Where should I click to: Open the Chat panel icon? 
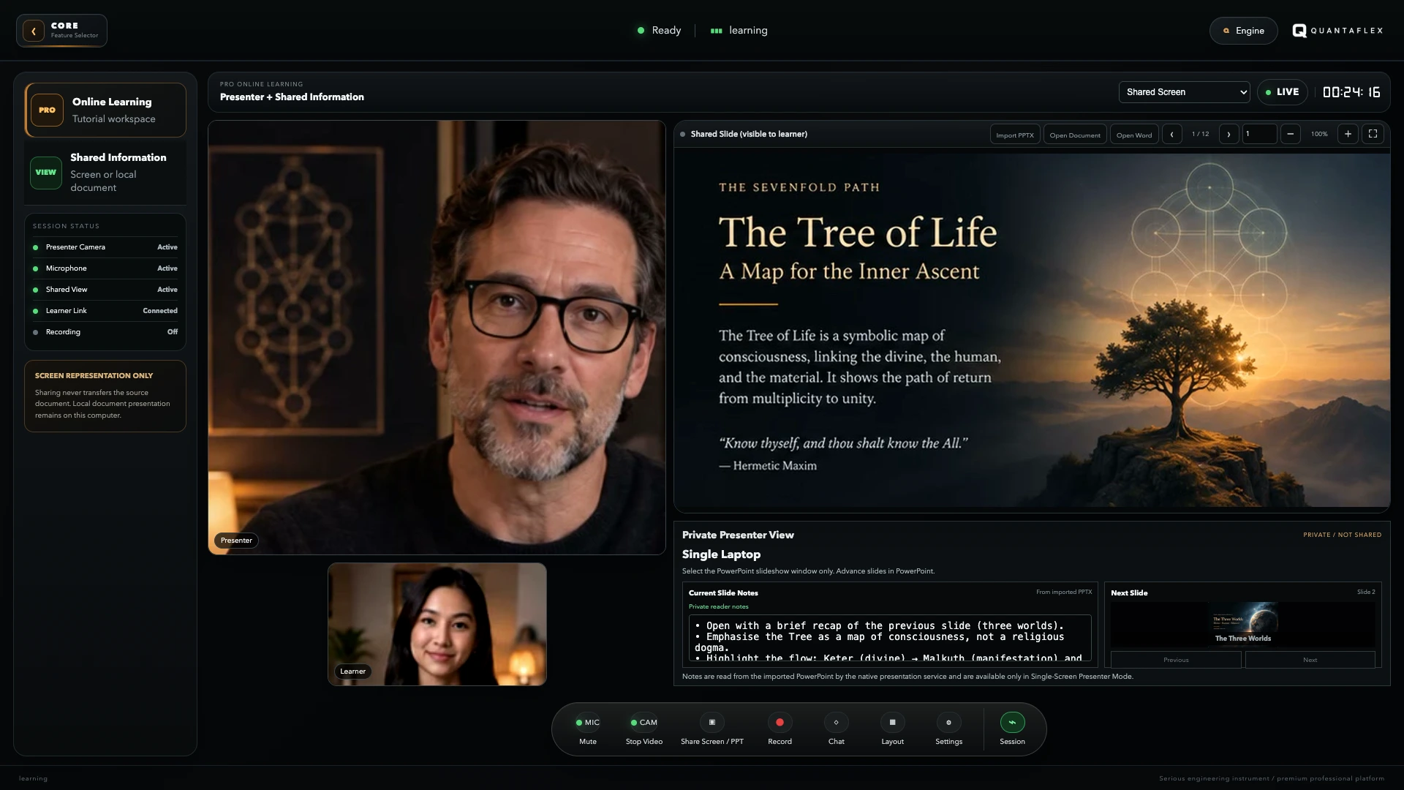[x=836, y=722]
